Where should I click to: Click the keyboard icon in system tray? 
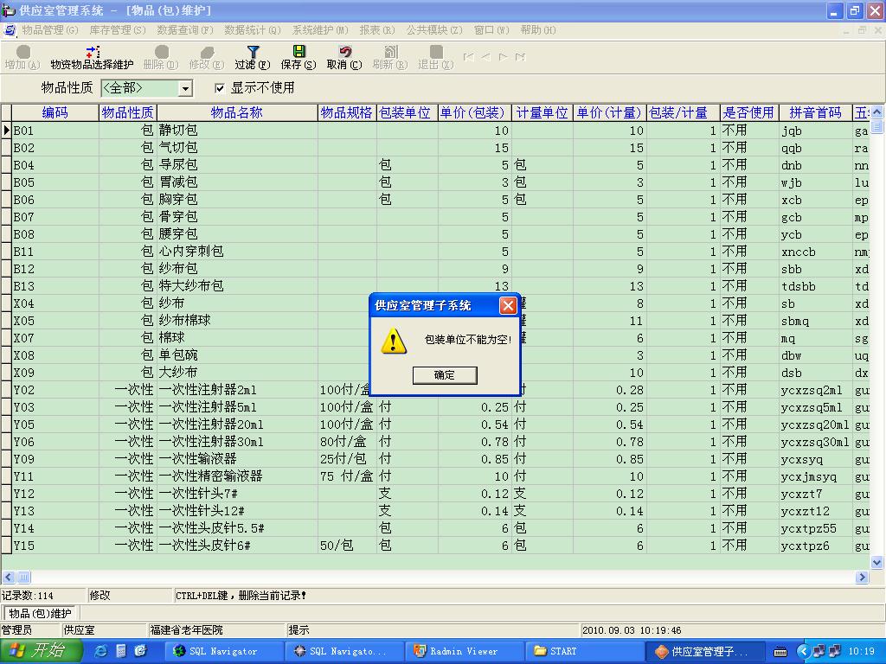[780, 652]
